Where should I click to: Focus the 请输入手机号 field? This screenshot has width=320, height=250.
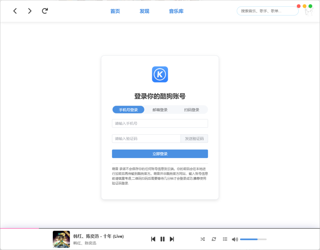160,123
